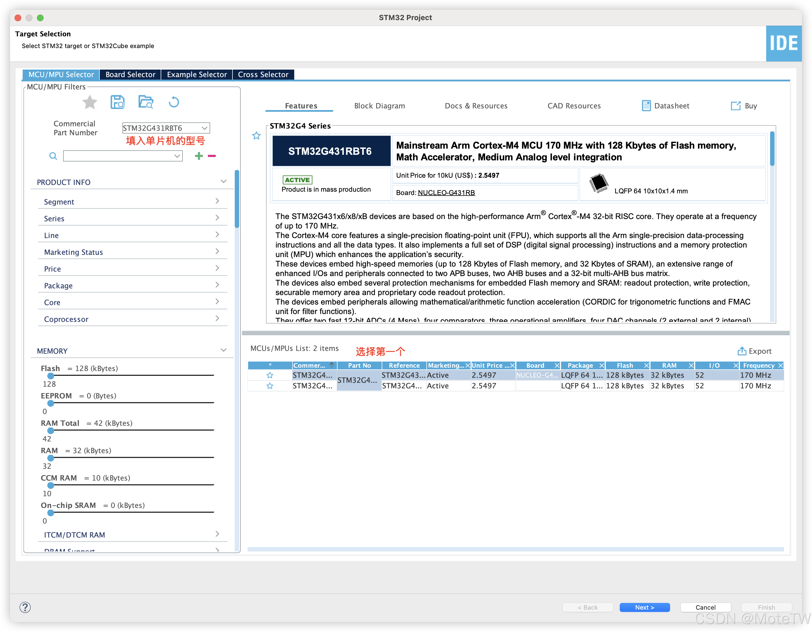The image size is (812, 632).
Task: Open the Commercial Part Number dropdown
Action: [x=204, y=128]
